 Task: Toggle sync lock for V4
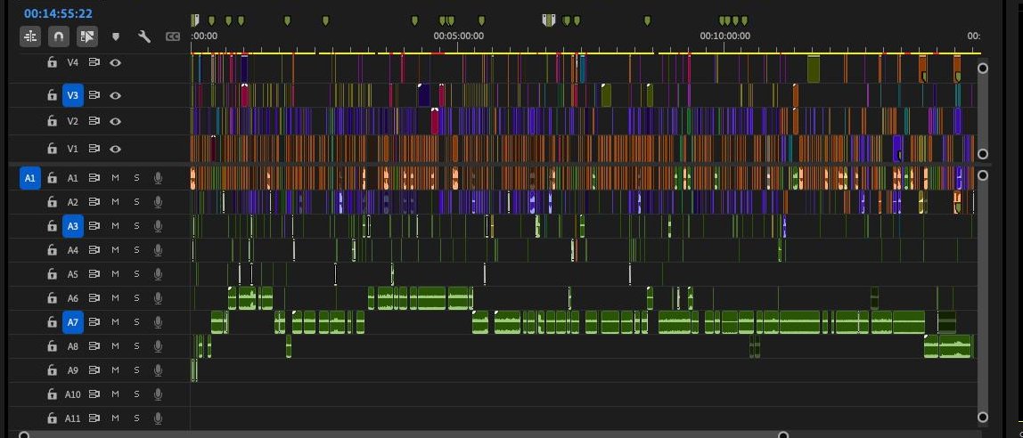(x=94, y=62)
